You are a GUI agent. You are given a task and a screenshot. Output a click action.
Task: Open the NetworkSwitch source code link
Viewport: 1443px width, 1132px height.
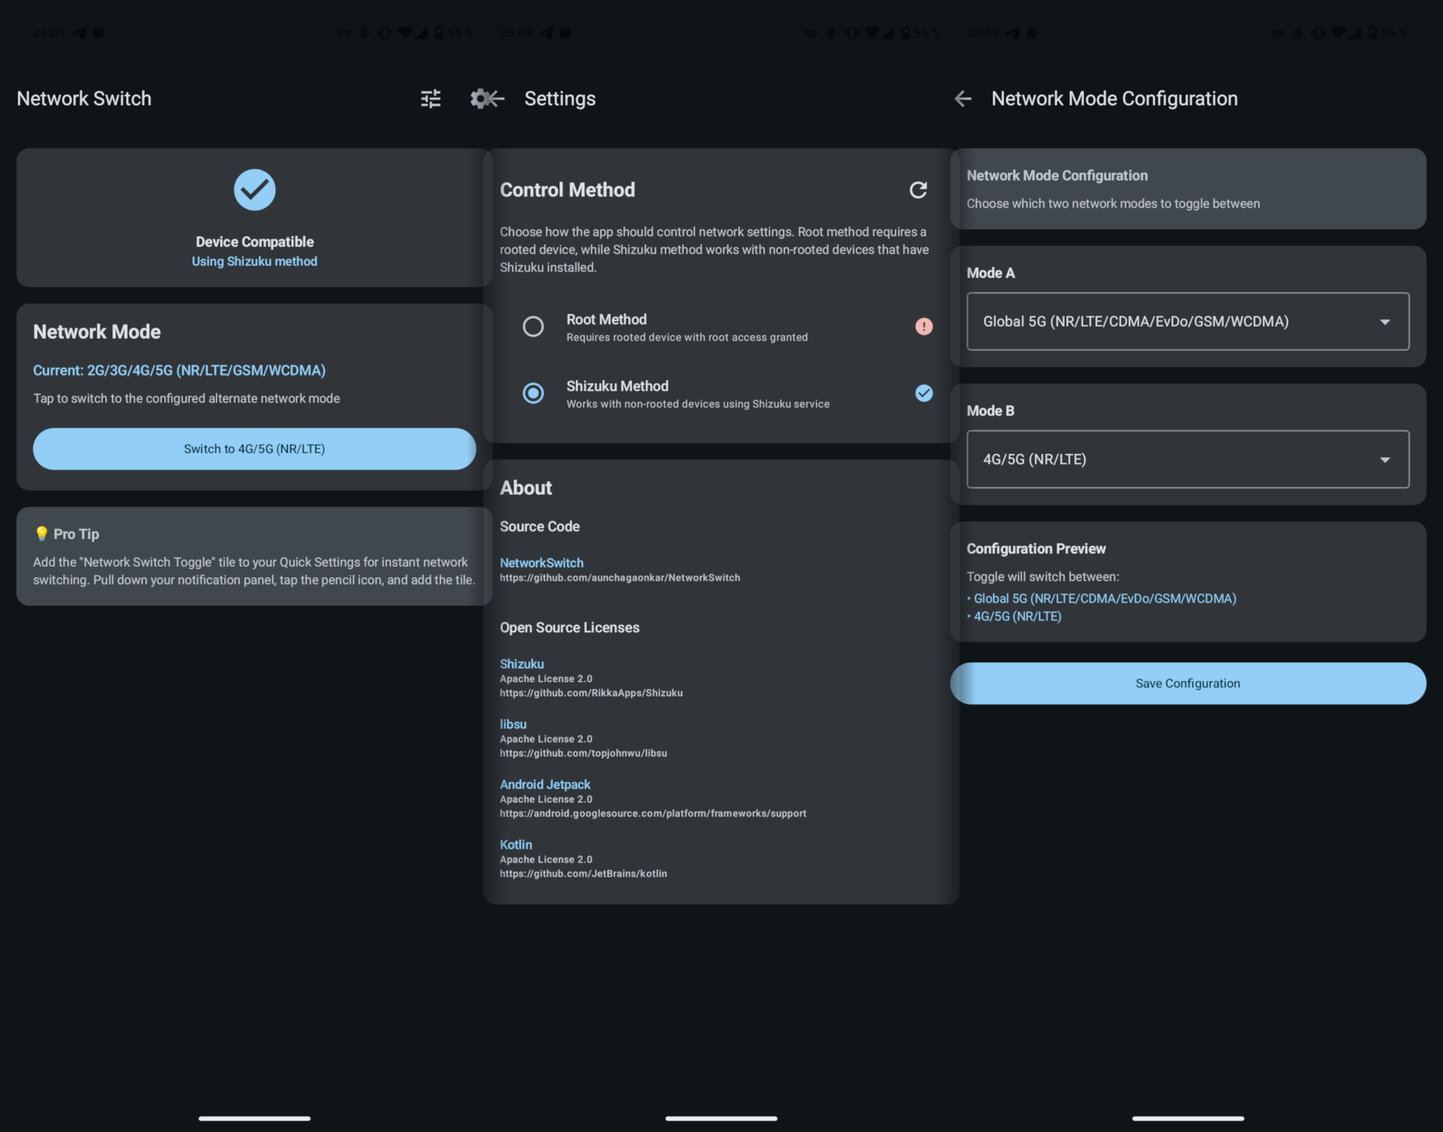[541, 563]
